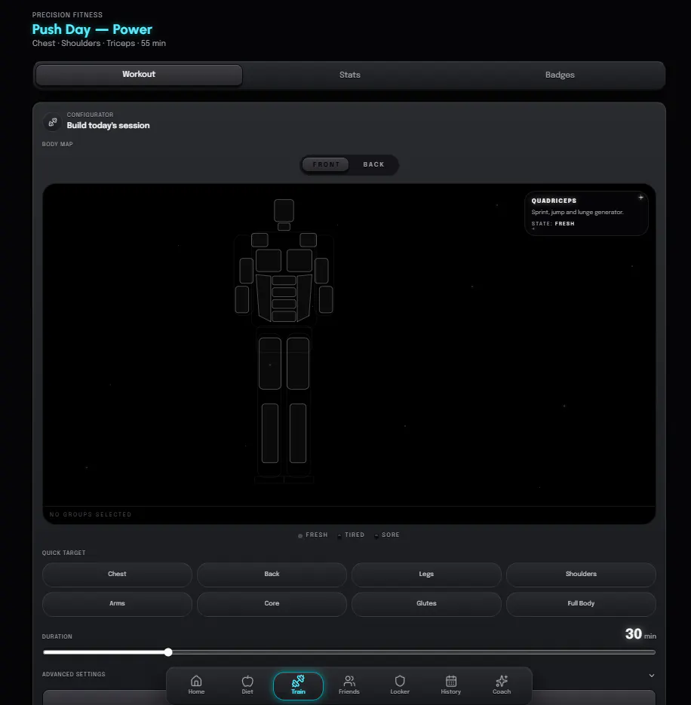The image size is (691, 705).
Task: Select Chest quick target
Action: 117,574
